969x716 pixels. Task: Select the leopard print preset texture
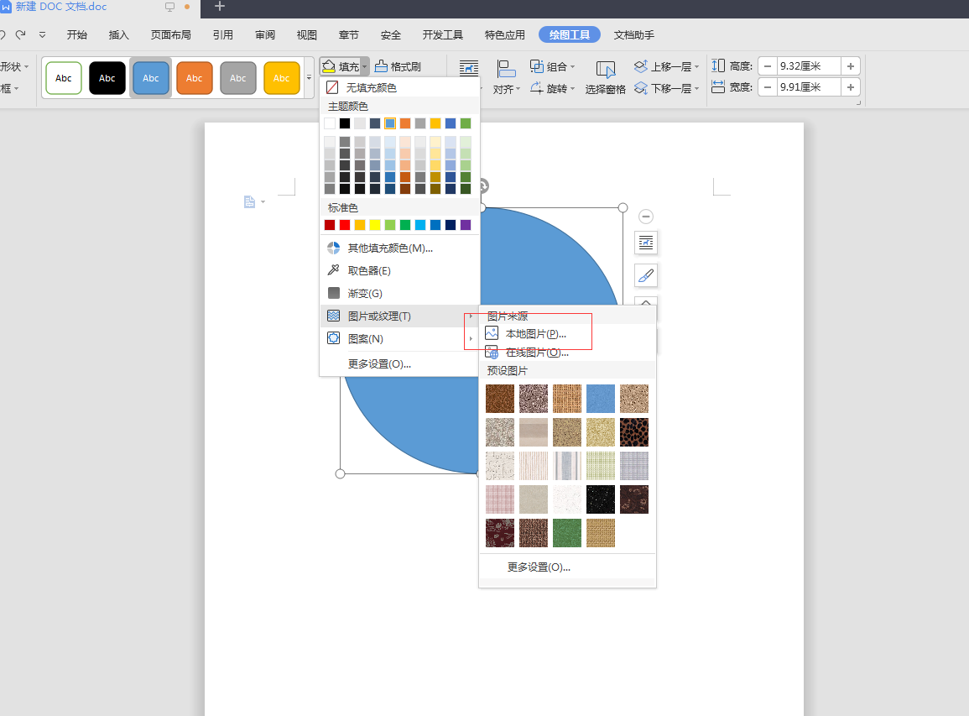coord(634,432)
